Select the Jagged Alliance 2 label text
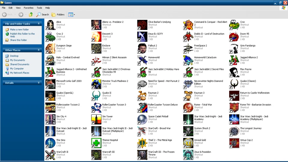288x162 pixels. click(x=249, y=57)
